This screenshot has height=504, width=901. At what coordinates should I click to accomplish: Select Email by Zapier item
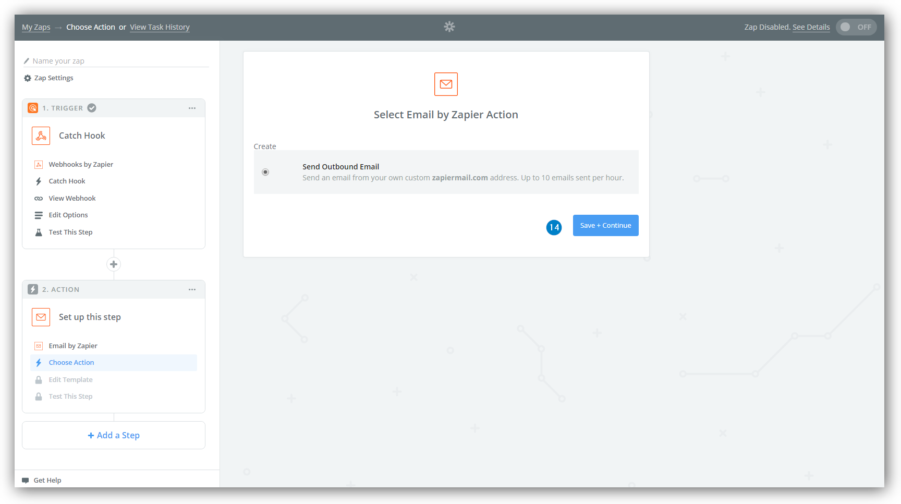coord(73,346)
